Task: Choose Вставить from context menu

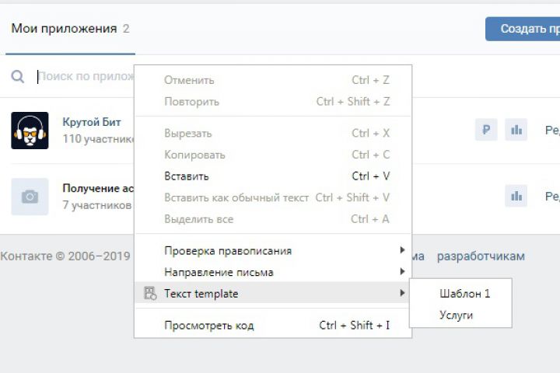Action: point(187,176)
